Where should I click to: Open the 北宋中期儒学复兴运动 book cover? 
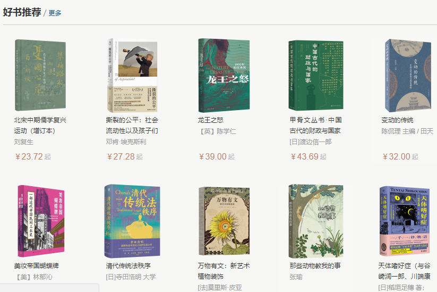click(40, 75)
